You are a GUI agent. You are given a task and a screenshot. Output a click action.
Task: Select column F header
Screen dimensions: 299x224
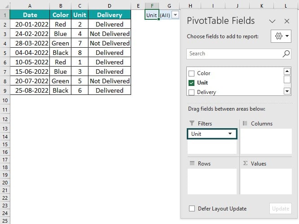[x=152, y=6]
